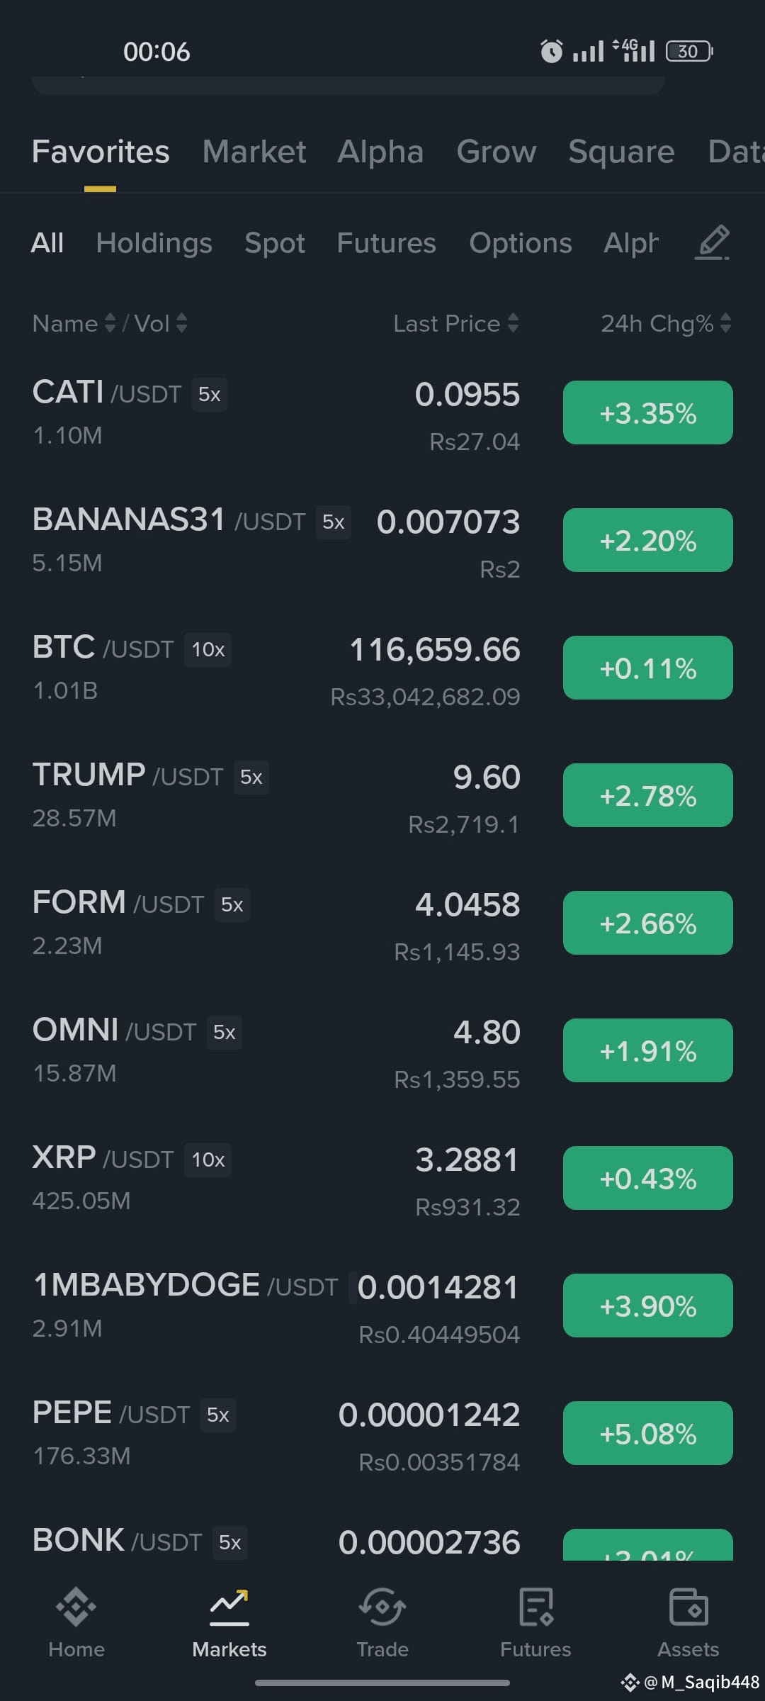Toggle CATI +3.35% change display
The width and height of the screenshot is (765, 1701).
(647, 412)
